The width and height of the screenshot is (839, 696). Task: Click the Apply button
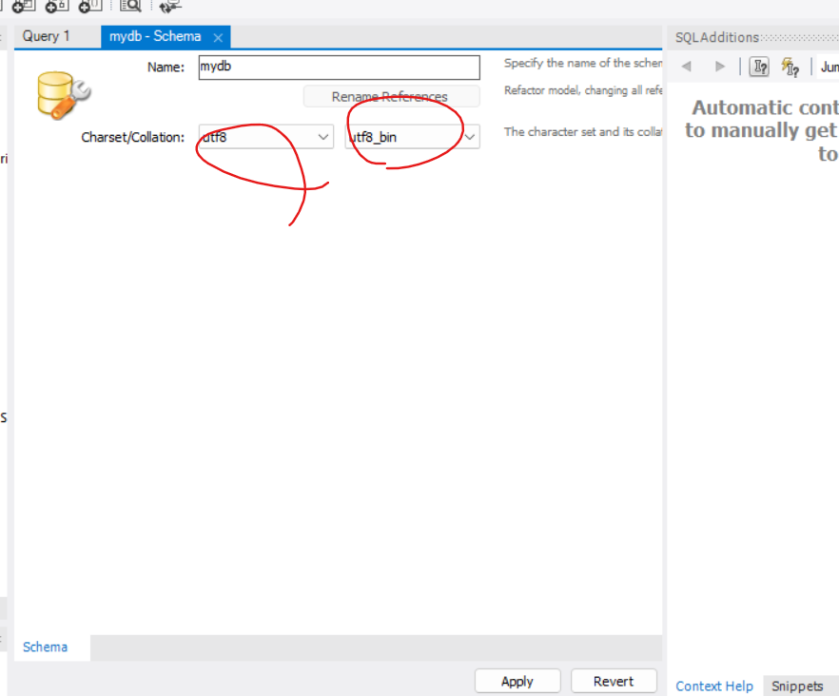pos(517,681)
